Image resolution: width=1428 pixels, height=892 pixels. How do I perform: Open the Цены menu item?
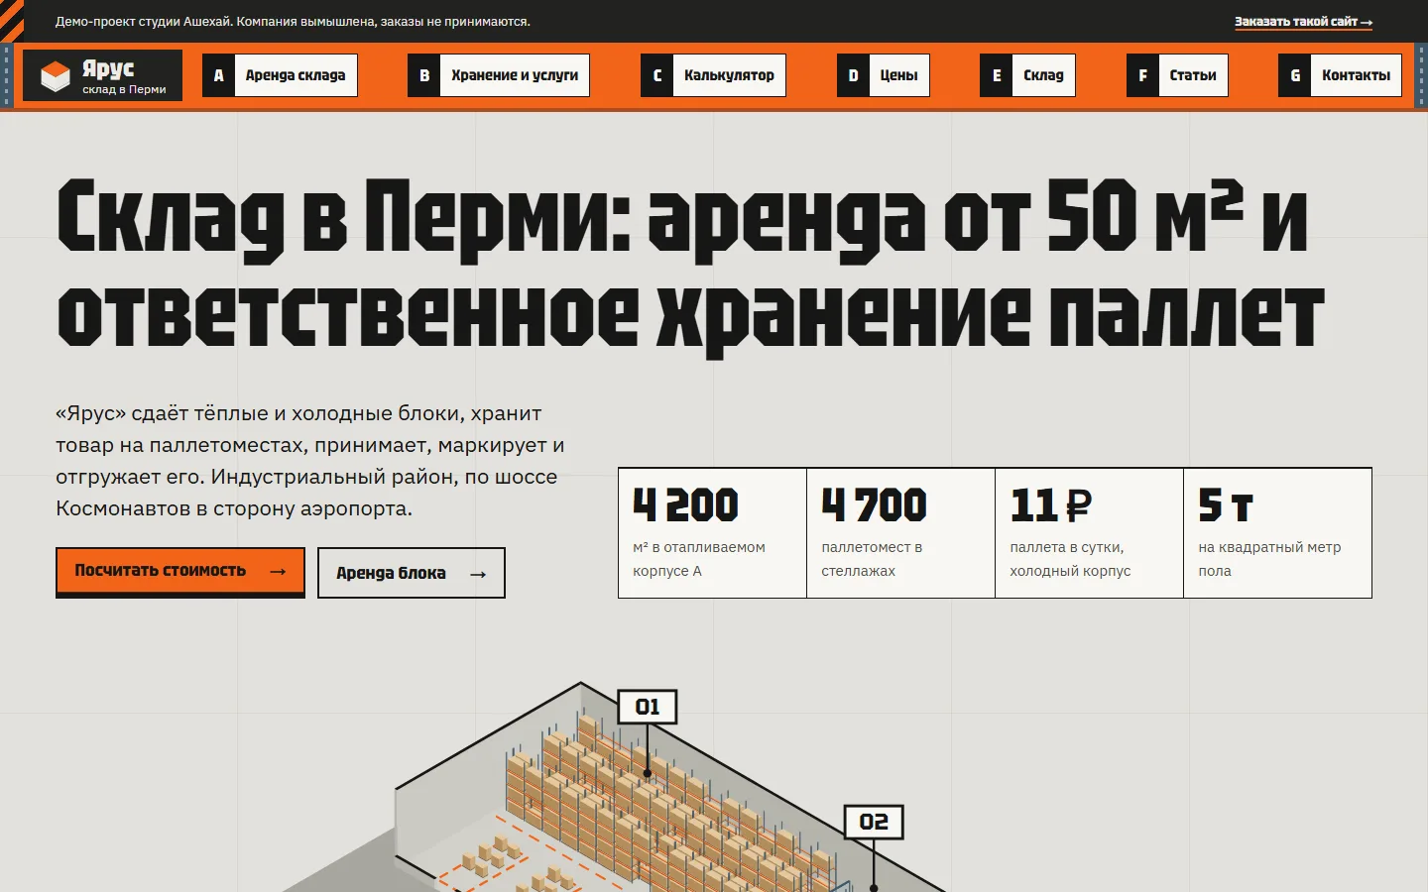[x=884, y=75]
